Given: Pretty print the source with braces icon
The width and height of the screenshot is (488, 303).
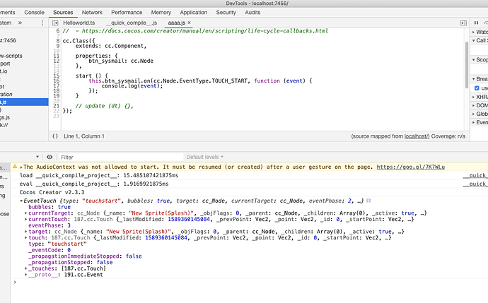Looking at the screenshot, I should 55,136.
